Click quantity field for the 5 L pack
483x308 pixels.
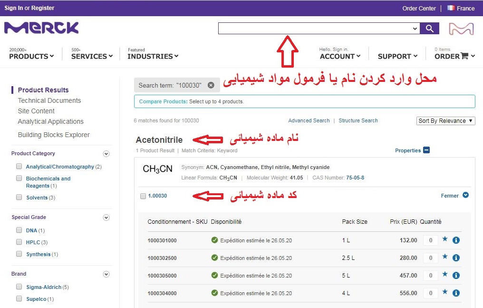pyautogui.click(x=431, y=275)
